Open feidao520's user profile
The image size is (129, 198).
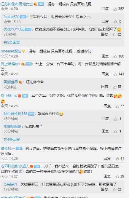(x=11, y=17)
